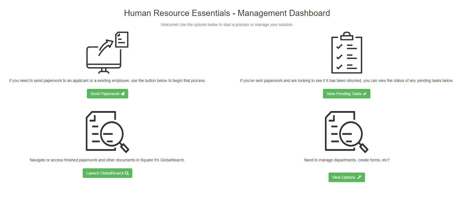This screenshot has width=471, height=198.
Task: Click the document magnifier illustration above manage departments
Action: click(347, 132)
